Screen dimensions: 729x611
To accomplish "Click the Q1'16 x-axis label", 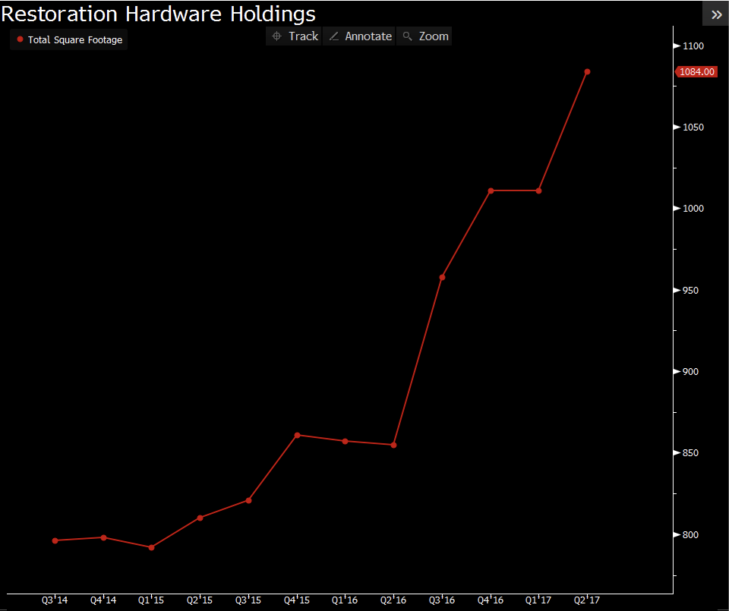I will [x=345, y=600].
